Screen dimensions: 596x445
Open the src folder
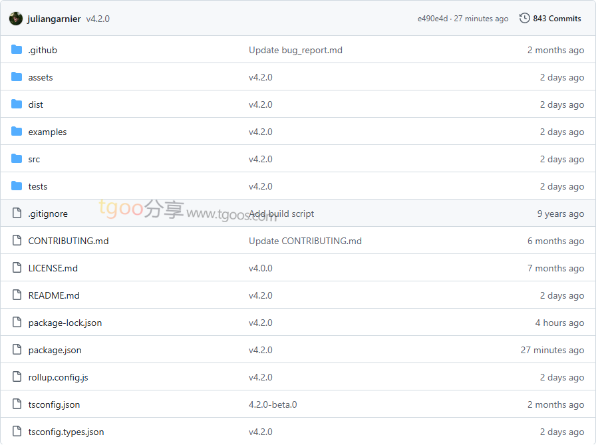(34, 159)
